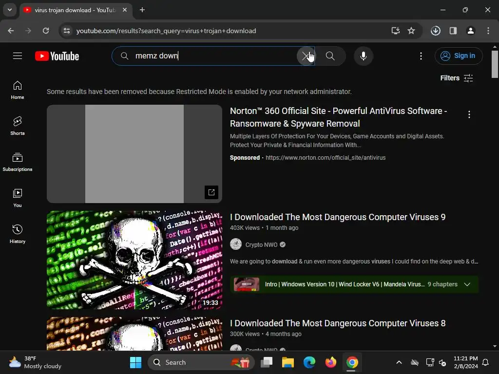
Task: Open video titled Dangerous Computer Viruses 8
Action: tap(338, 323)
